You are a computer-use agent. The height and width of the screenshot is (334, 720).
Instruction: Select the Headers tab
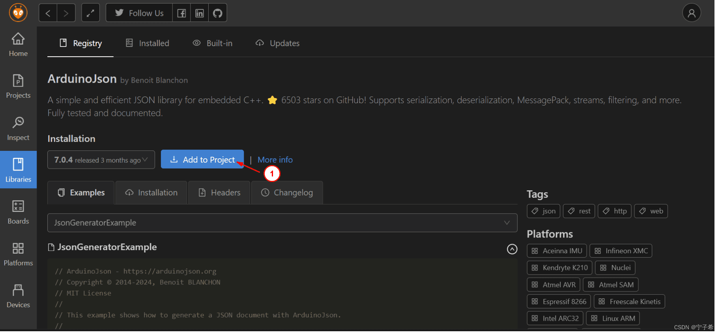219,193
